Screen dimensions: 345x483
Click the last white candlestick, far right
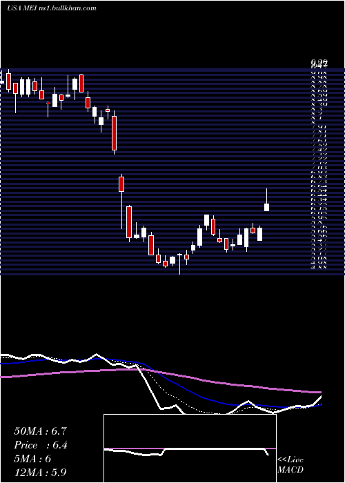coord(267,207)
